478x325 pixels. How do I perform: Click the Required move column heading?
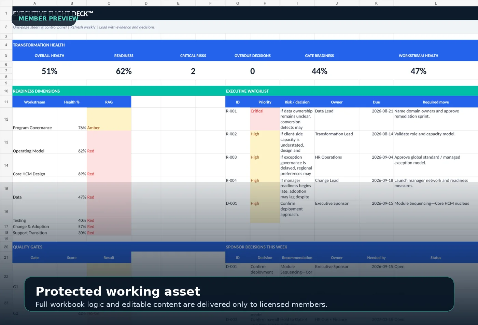click(x=436, y=102)
